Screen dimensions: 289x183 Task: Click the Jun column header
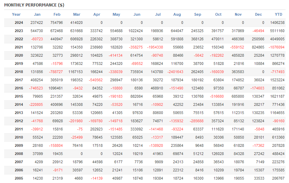pyautogui.click(x=137, y=14)
